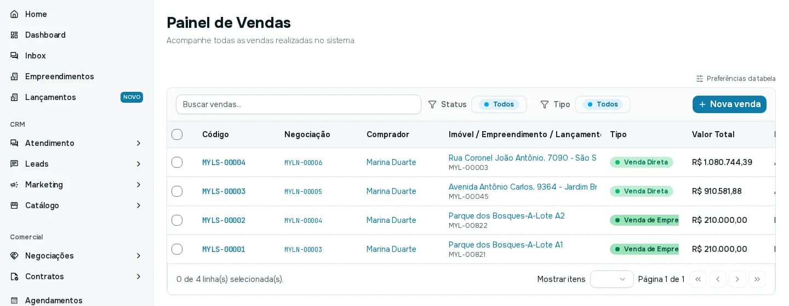The image size is (789, 306).
Task: Open Parque dos Bosques-A-Lote A1 link
Action: coord(506,245)
